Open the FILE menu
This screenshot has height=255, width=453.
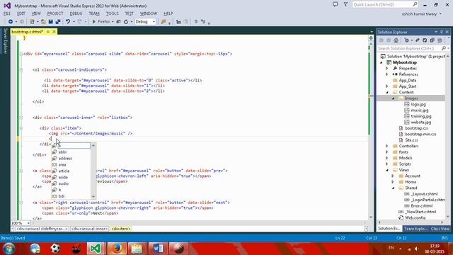click(7, 13)
